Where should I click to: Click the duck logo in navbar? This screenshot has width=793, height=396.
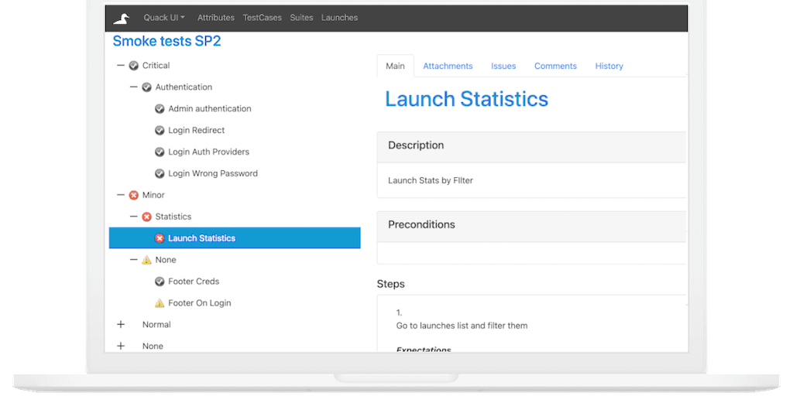click(122, 18)
